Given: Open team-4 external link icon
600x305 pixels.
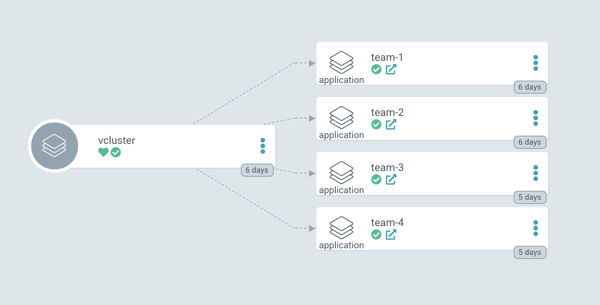Looking at the screenshot, I should pos(391,235).
